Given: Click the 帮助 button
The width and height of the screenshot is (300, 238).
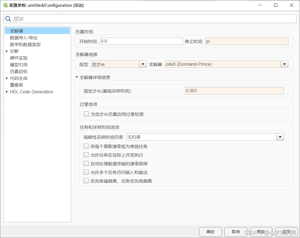Looking at the screenshot, I should pyautogui.click(x=261, y=232).
